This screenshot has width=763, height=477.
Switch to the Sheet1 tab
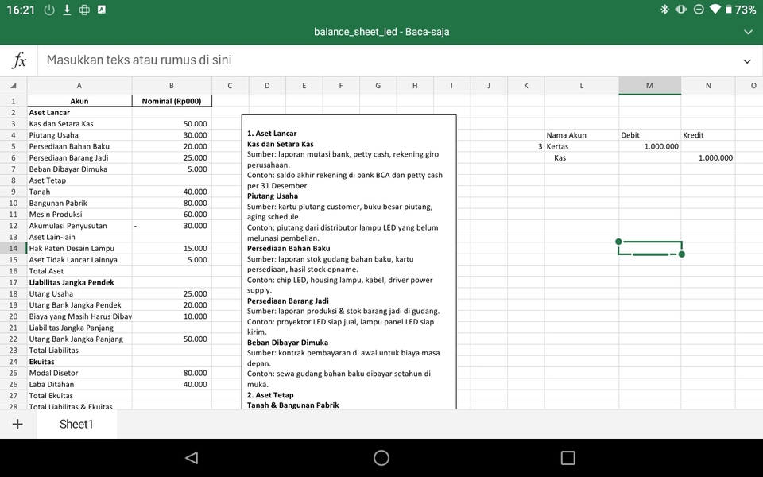click(x=76, y=424)
